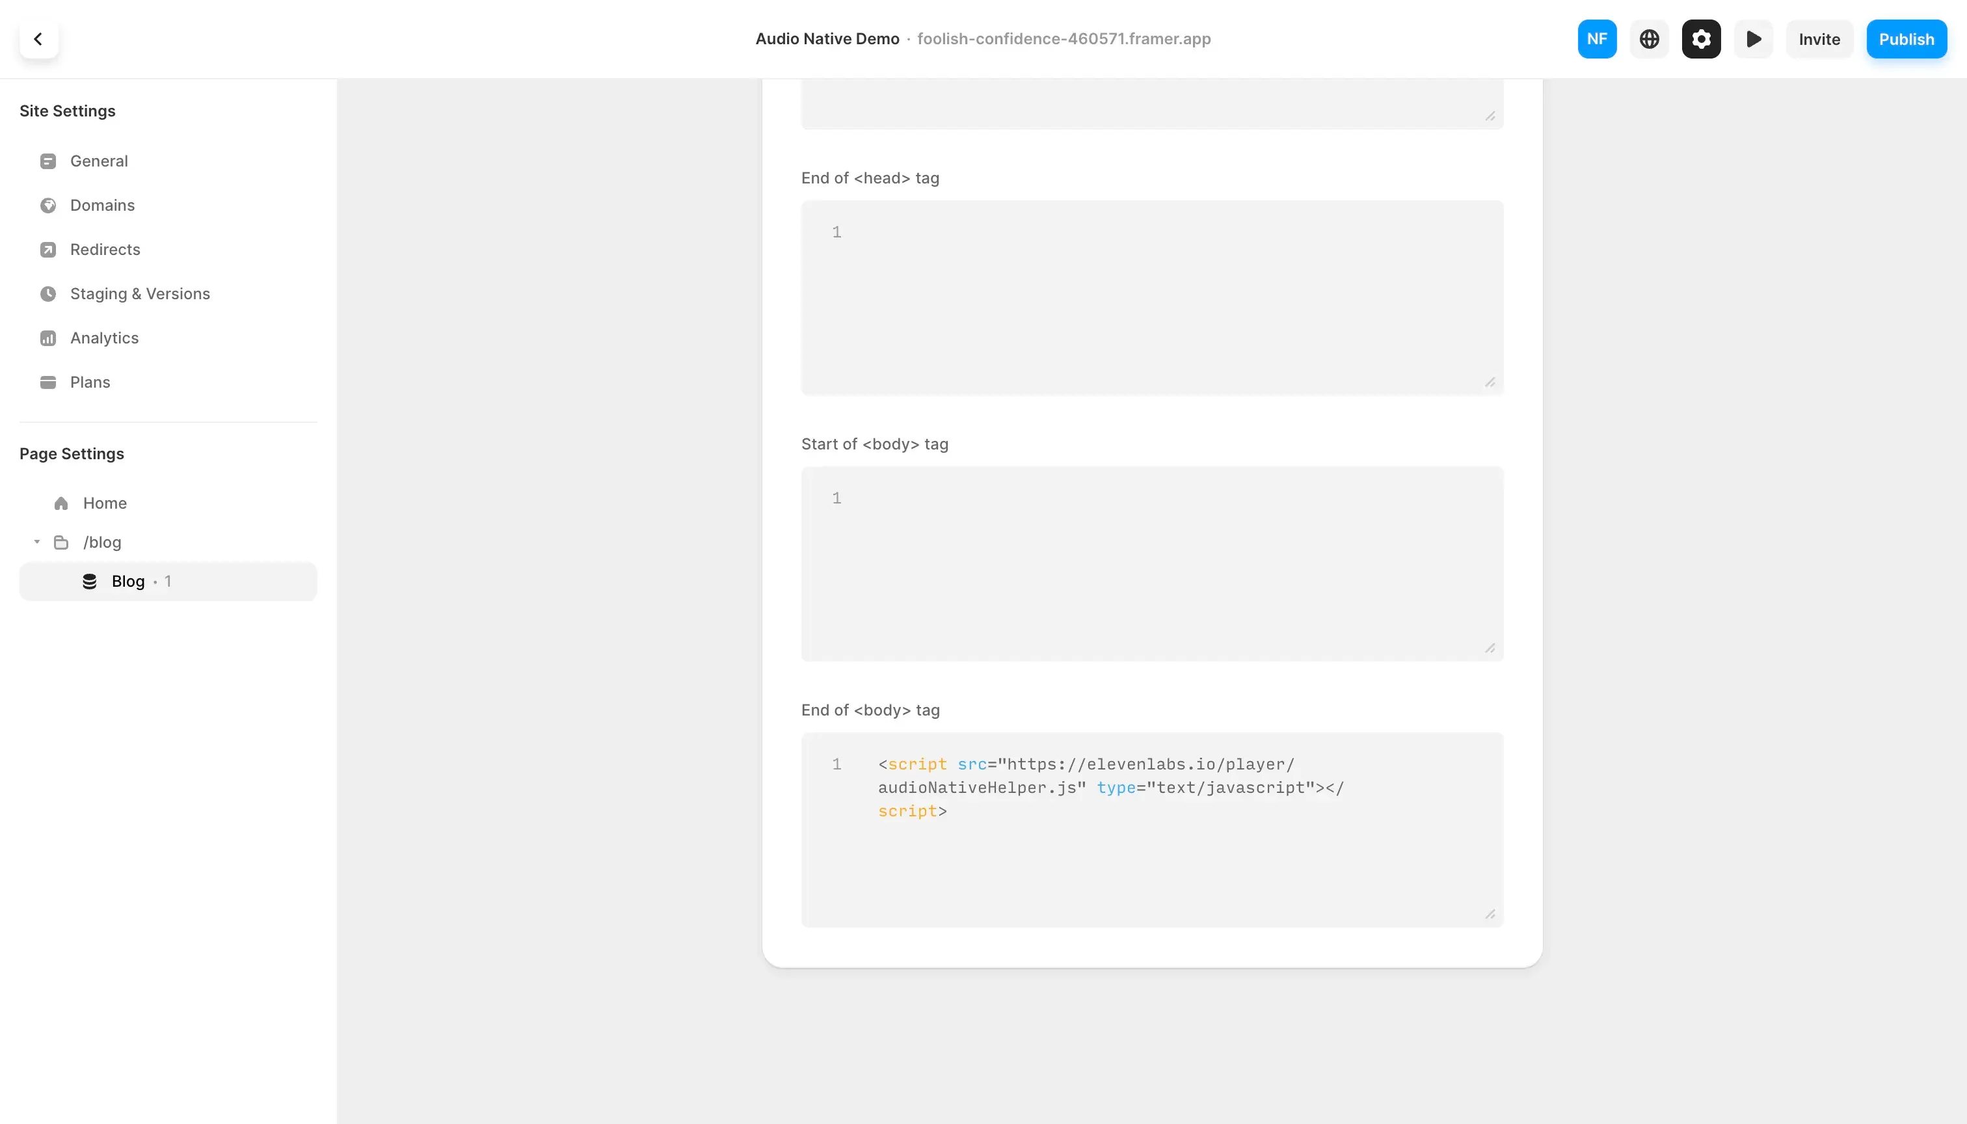Image resolution: width=1967 pixels, height=1124 pixels.
Task: Click the globe icon in top bar
Action: point(1649,38)
